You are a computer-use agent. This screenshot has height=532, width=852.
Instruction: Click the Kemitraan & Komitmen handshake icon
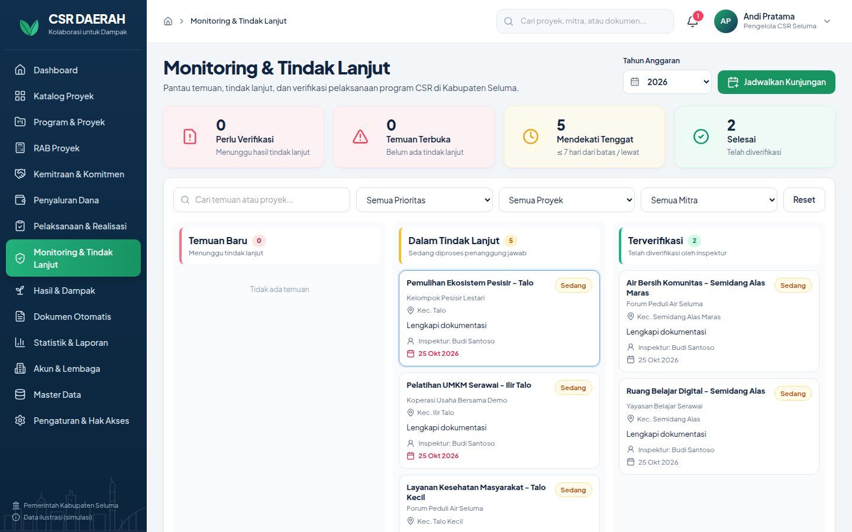click(x=20, y=174)
